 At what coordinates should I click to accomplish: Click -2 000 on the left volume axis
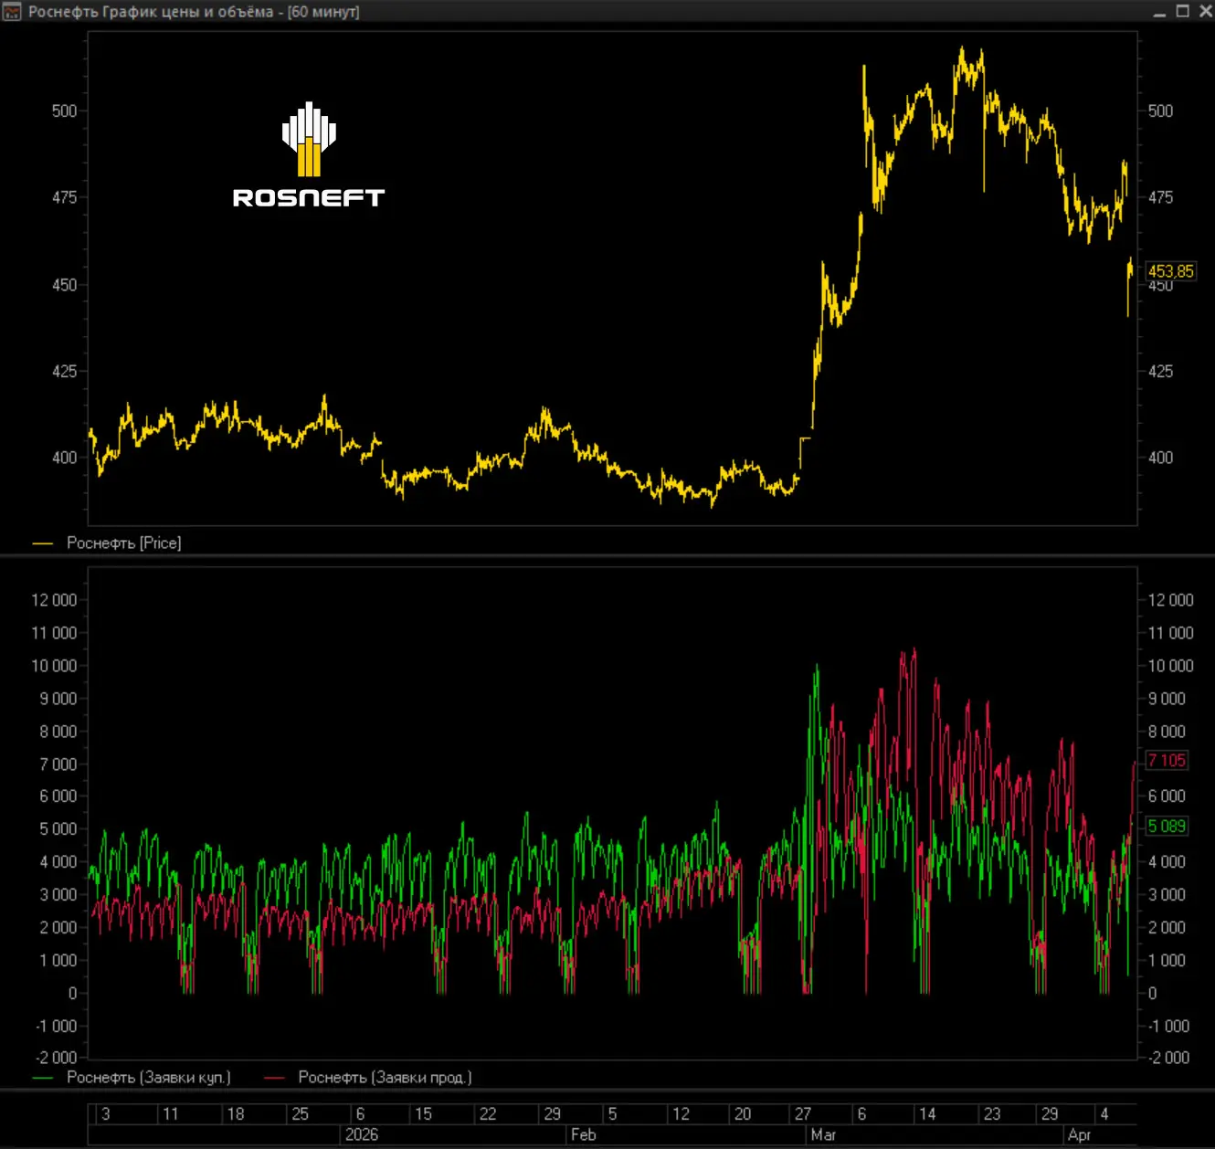tap(56, 1058)
